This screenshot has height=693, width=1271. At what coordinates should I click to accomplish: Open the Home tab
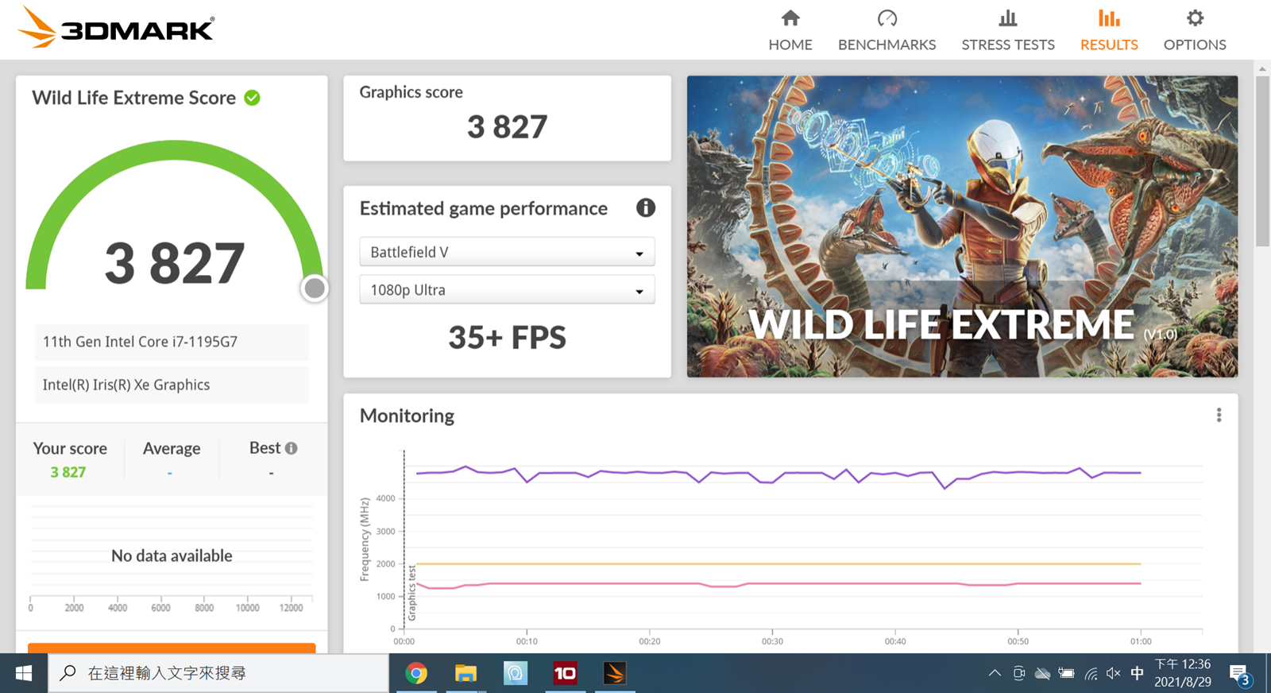coord(790,30)
